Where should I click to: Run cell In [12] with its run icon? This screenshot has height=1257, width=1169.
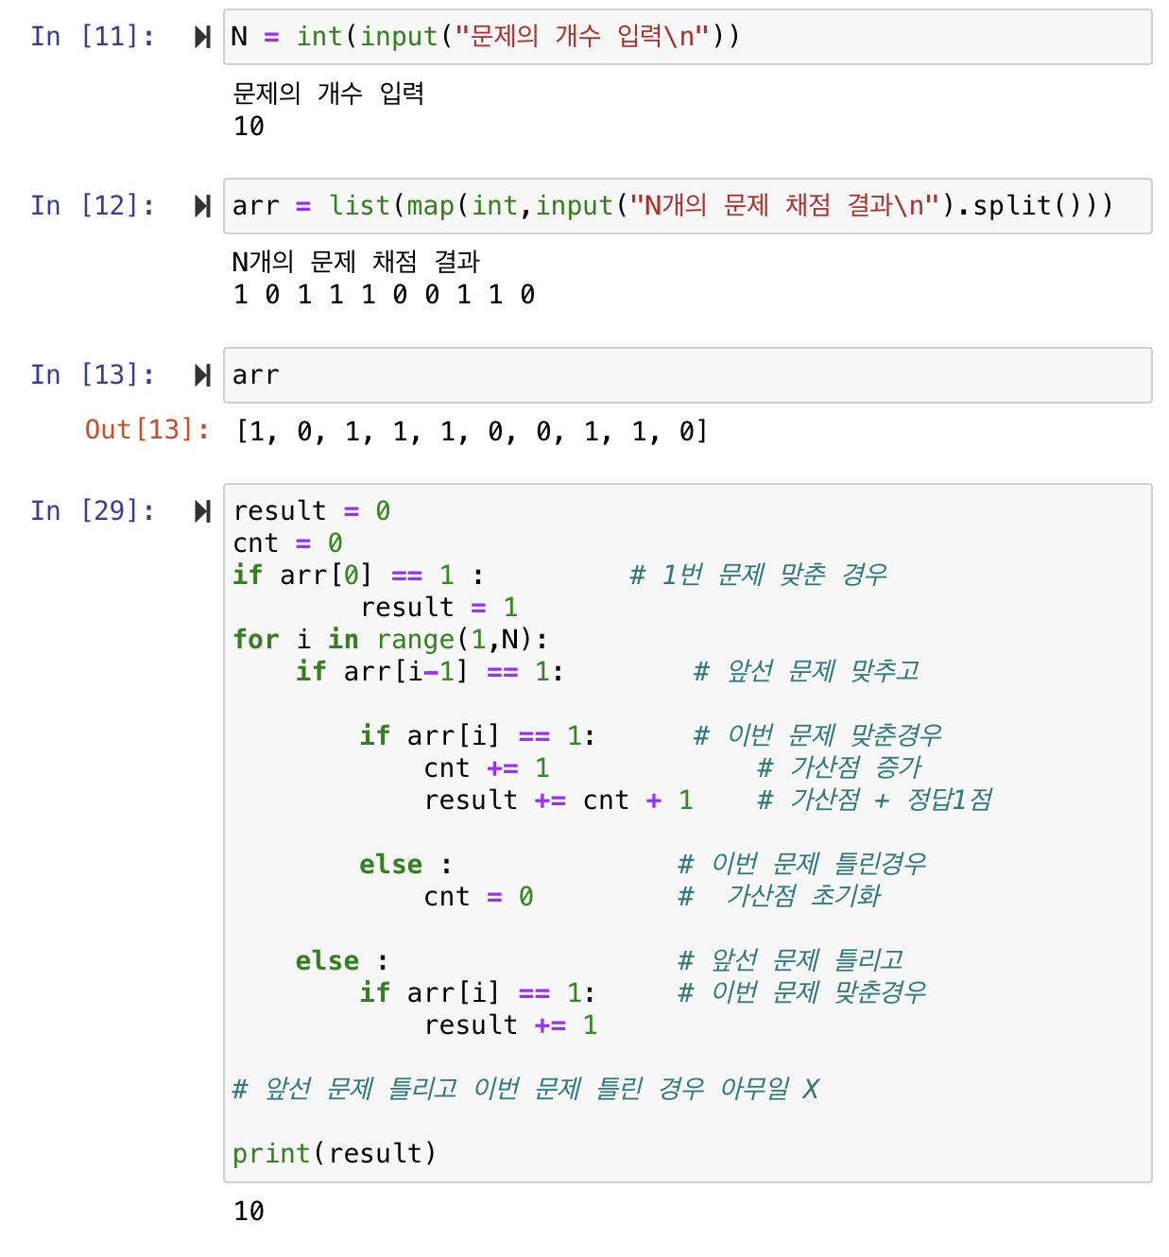coord(202,206)
